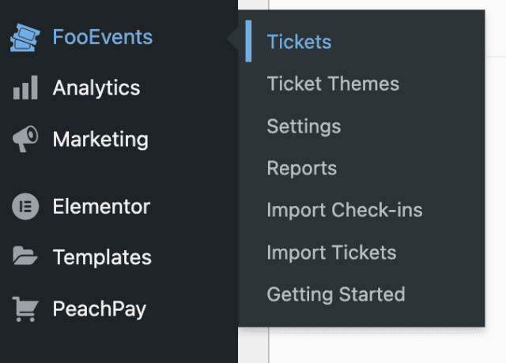Viewport: 506px width, 363px height.
Task: Open the FooEvents menu label
Action: point(103,37)
